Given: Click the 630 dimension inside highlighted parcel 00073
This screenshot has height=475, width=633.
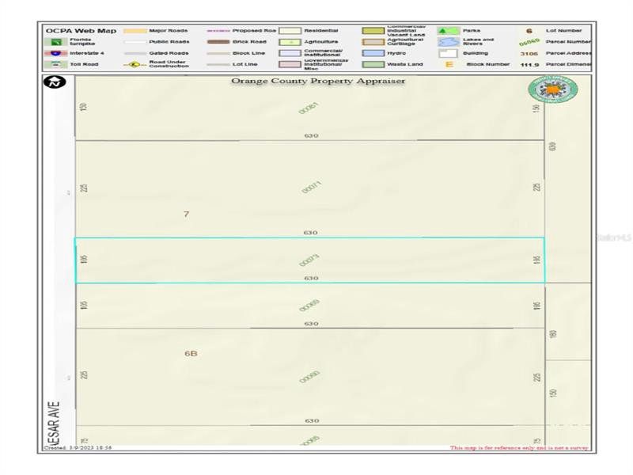Looking at the screenshot, I should [311, 279].
